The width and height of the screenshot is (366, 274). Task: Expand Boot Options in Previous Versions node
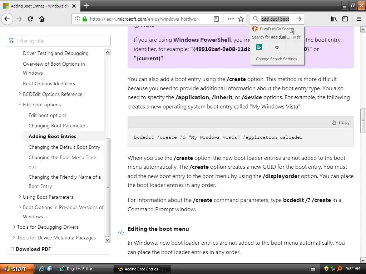point(20,207)
